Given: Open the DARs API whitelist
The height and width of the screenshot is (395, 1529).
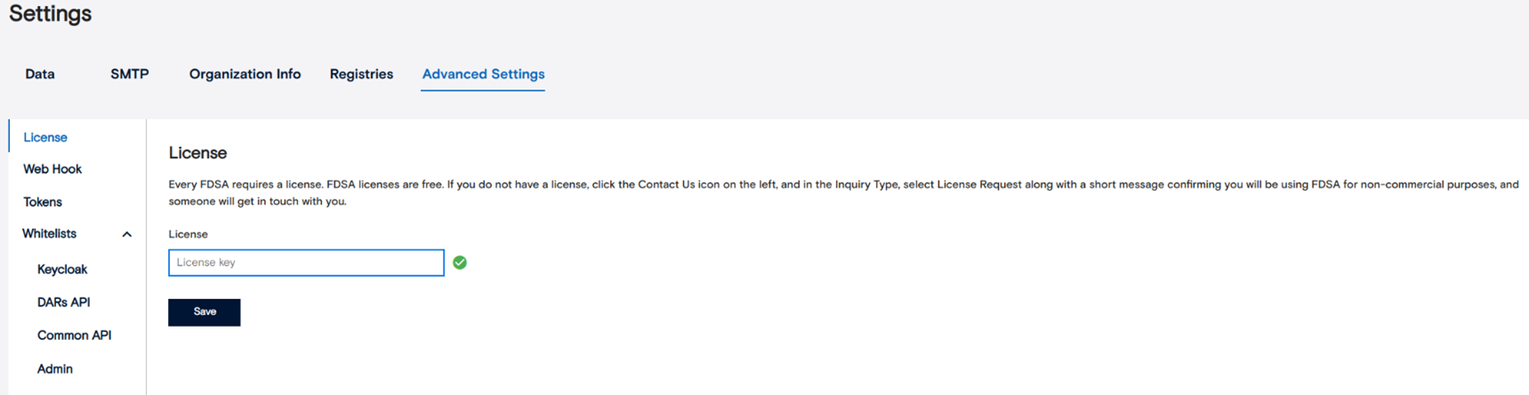Looking at the screenshot, I should tap(64, 303).
